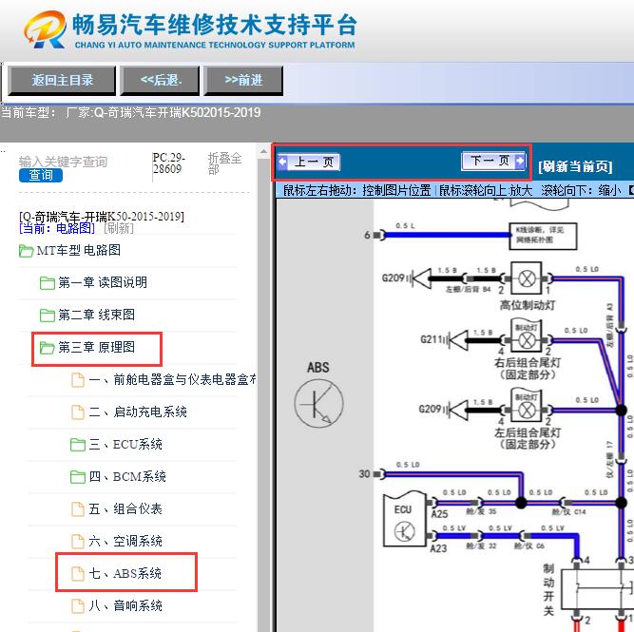The height and width of the screenshot is (632, 634).
Task: Click 刷新当前页 link
Action: point(575,166)
